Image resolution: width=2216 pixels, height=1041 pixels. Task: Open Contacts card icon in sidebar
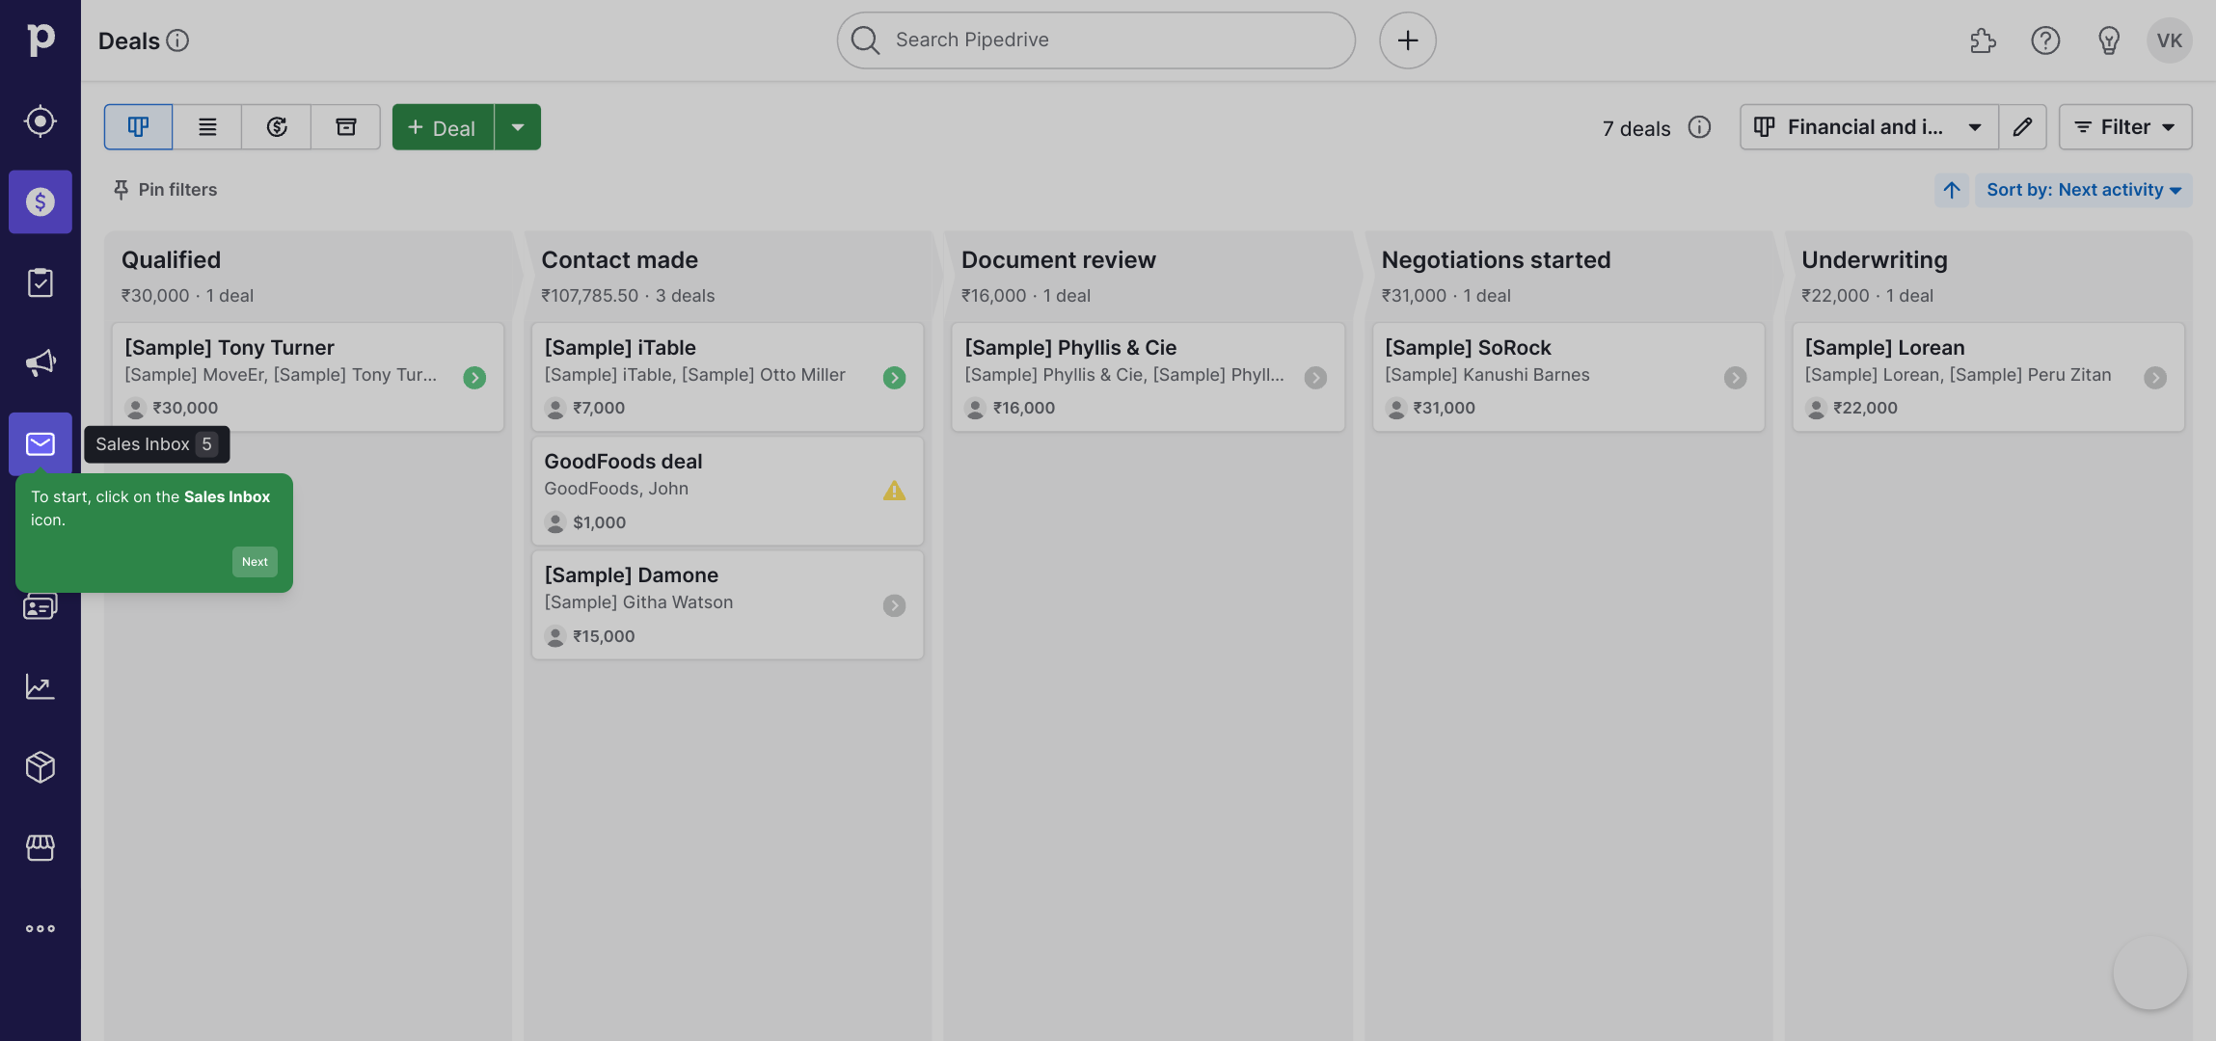[x=41, y=606]
